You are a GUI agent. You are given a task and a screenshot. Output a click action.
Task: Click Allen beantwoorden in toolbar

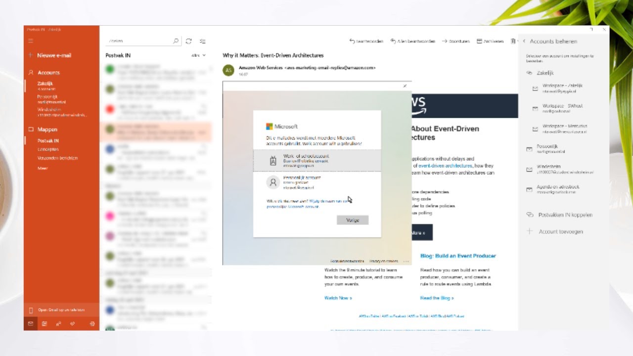(412, 42)
